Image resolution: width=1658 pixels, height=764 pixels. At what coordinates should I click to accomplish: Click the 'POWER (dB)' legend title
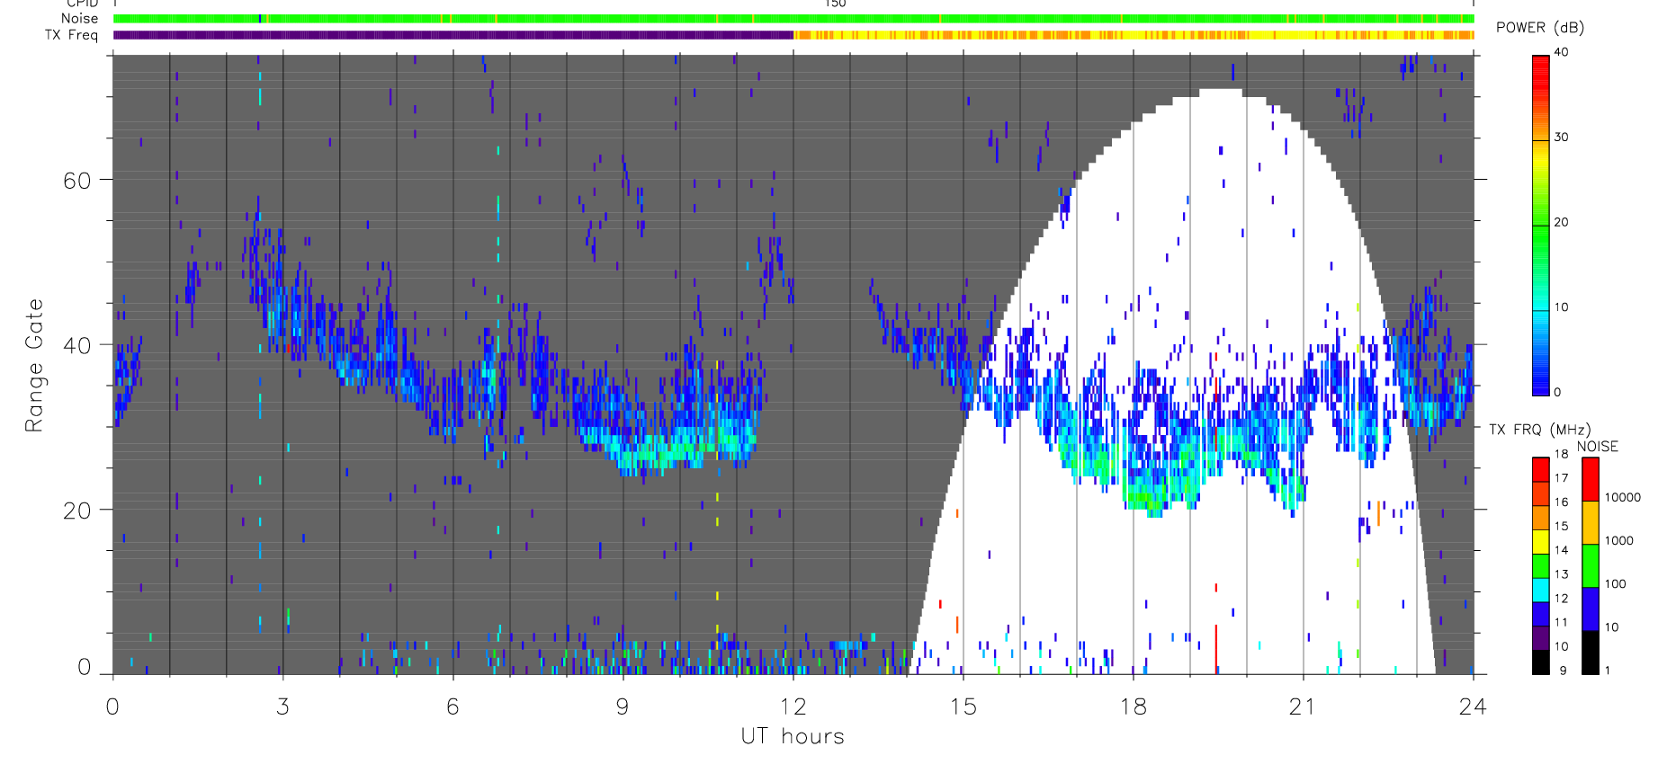point(1540,28)
